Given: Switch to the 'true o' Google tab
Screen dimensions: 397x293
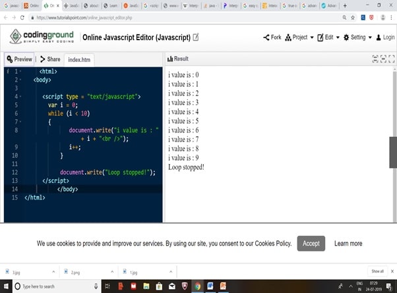Looking at the screenshot, I should click(290, 5).
